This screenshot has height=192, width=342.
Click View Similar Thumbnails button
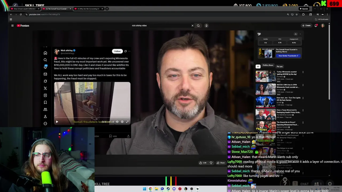pos(288,56)
